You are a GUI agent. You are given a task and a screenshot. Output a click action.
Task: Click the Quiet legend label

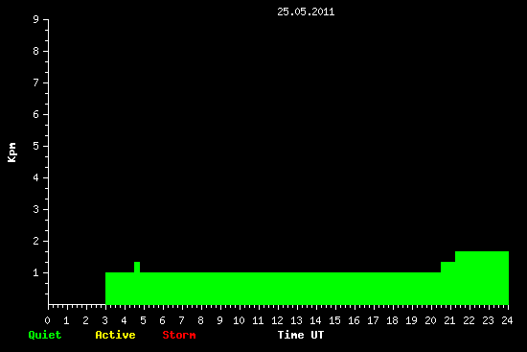pyautogui.click(x=45, y=335)
